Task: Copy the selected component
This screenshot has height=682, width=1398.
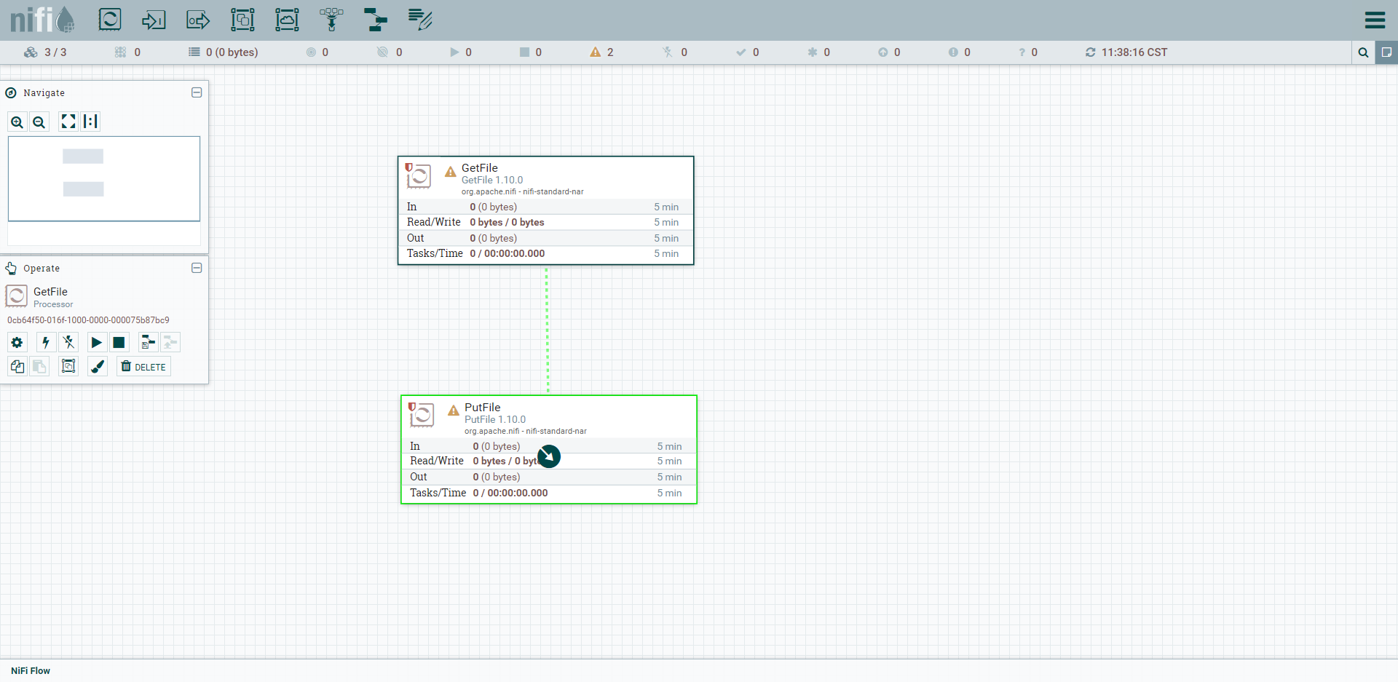Action: pyautogui.click(x=17, y=367)
